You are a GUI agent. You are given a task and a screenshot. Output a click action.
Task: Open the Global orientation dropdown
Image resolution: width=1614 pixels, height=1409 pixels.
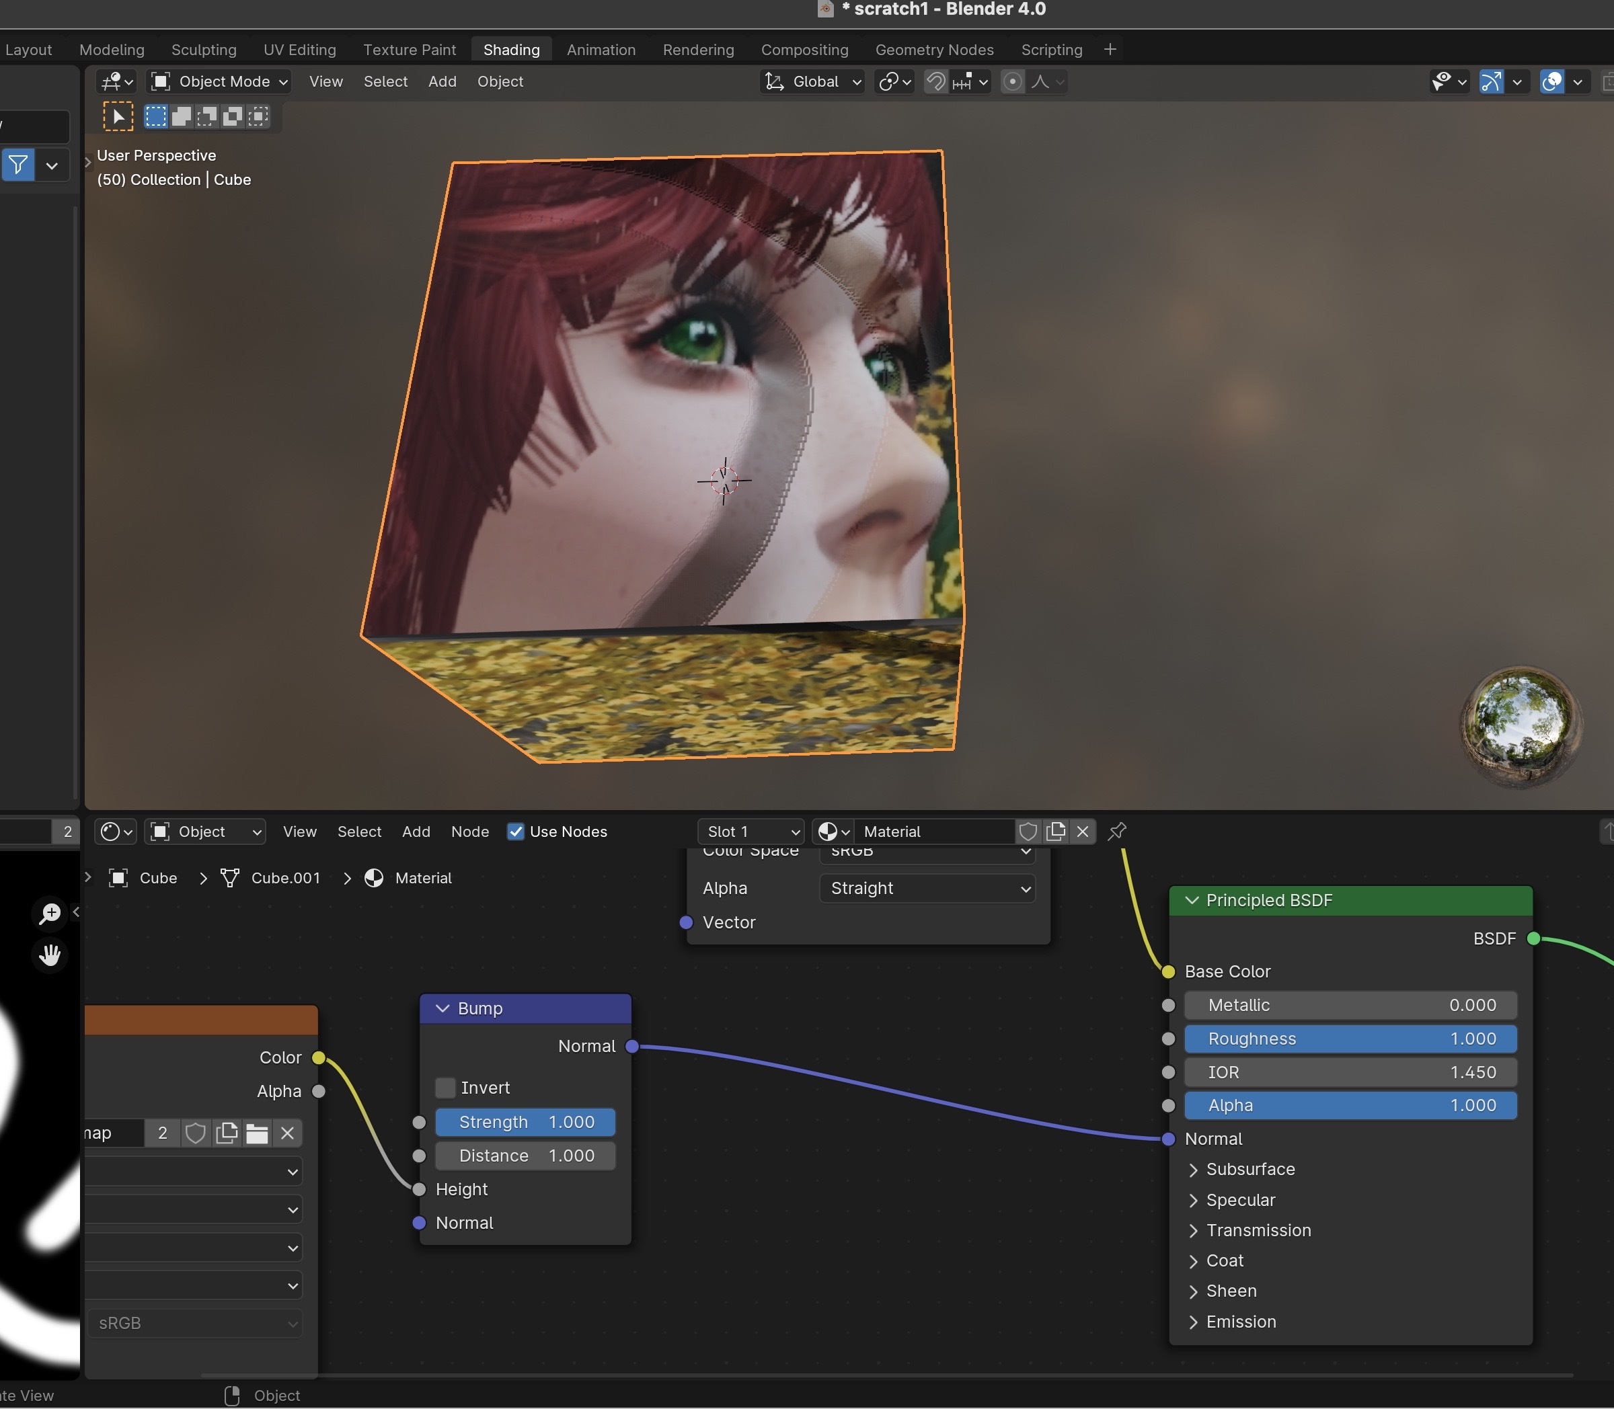click(812, 82)
